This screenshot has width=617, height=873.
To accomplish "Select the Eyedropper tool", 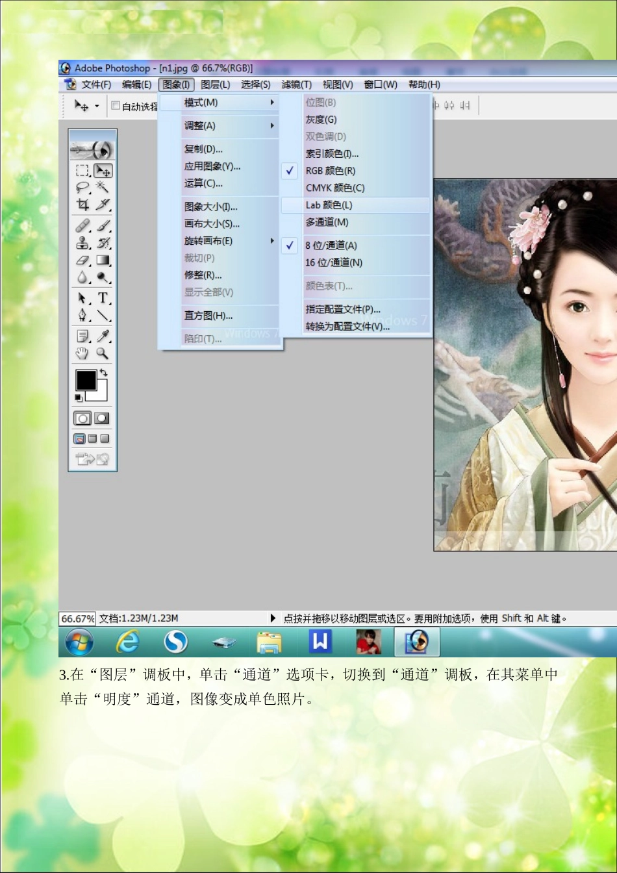I will pos(103,336).
